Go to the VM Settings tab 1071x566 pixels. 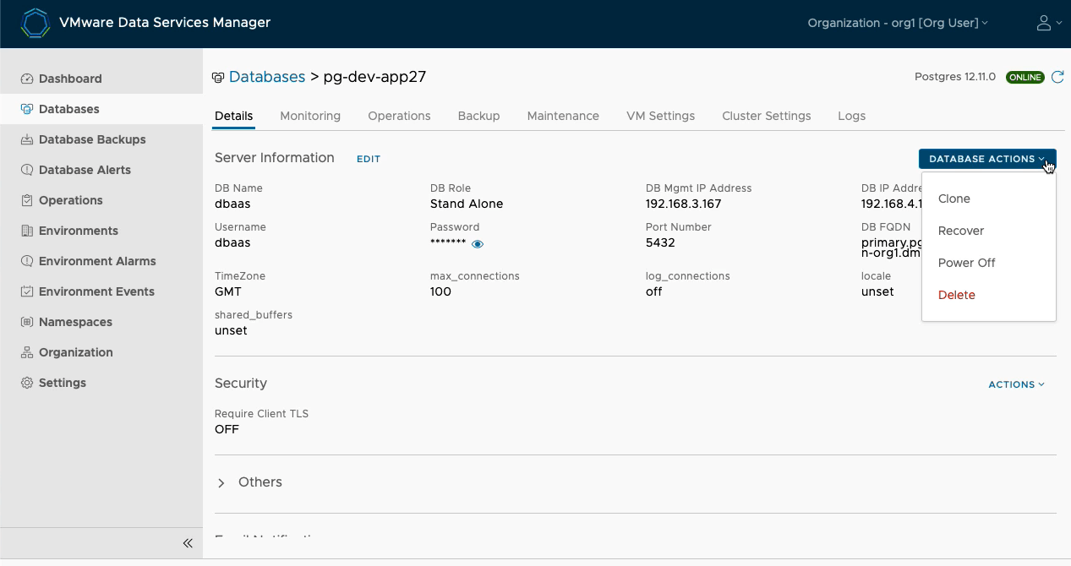[660, 116]
